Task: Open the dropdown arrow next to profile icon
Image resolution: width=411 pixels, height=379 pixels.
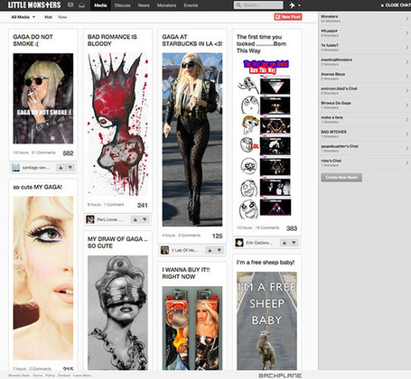Action: [x=299, y=5]
